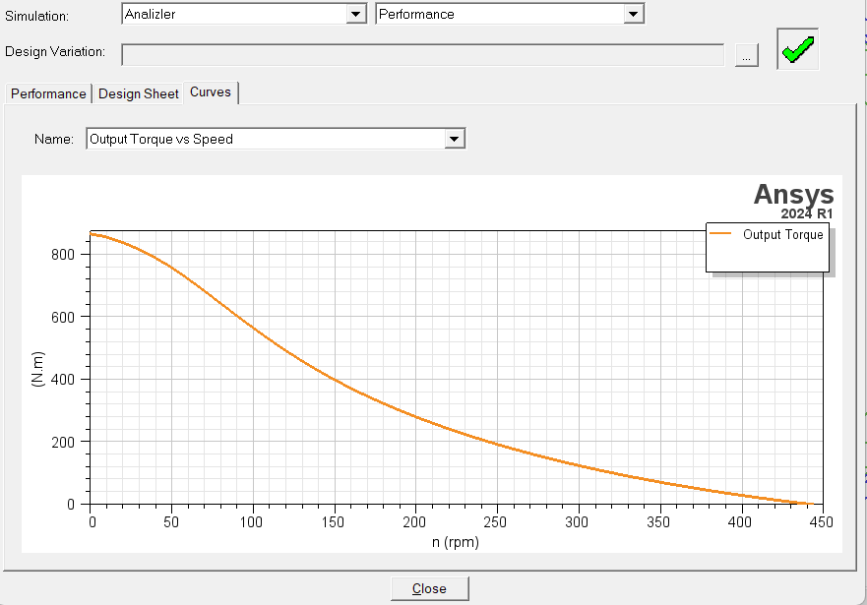Click the ellipsis browse button for Design Variation
The image size is (867, 605).
pyautogui.click(x=747, y=56)
